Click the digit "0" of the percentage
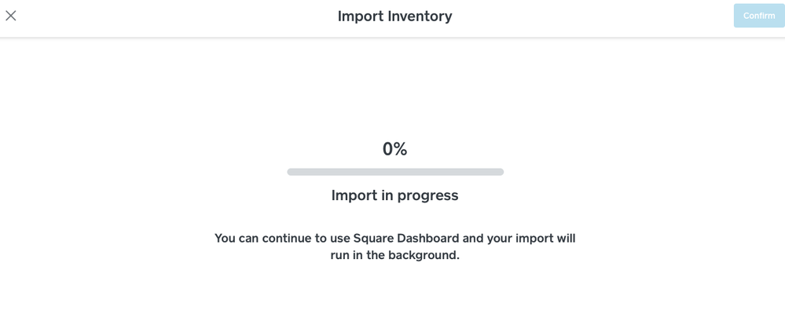 tap(387, 149)
